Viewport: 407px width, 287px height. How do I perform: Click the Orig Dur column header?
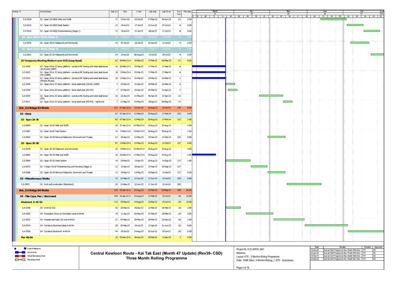tap(114, 12)
